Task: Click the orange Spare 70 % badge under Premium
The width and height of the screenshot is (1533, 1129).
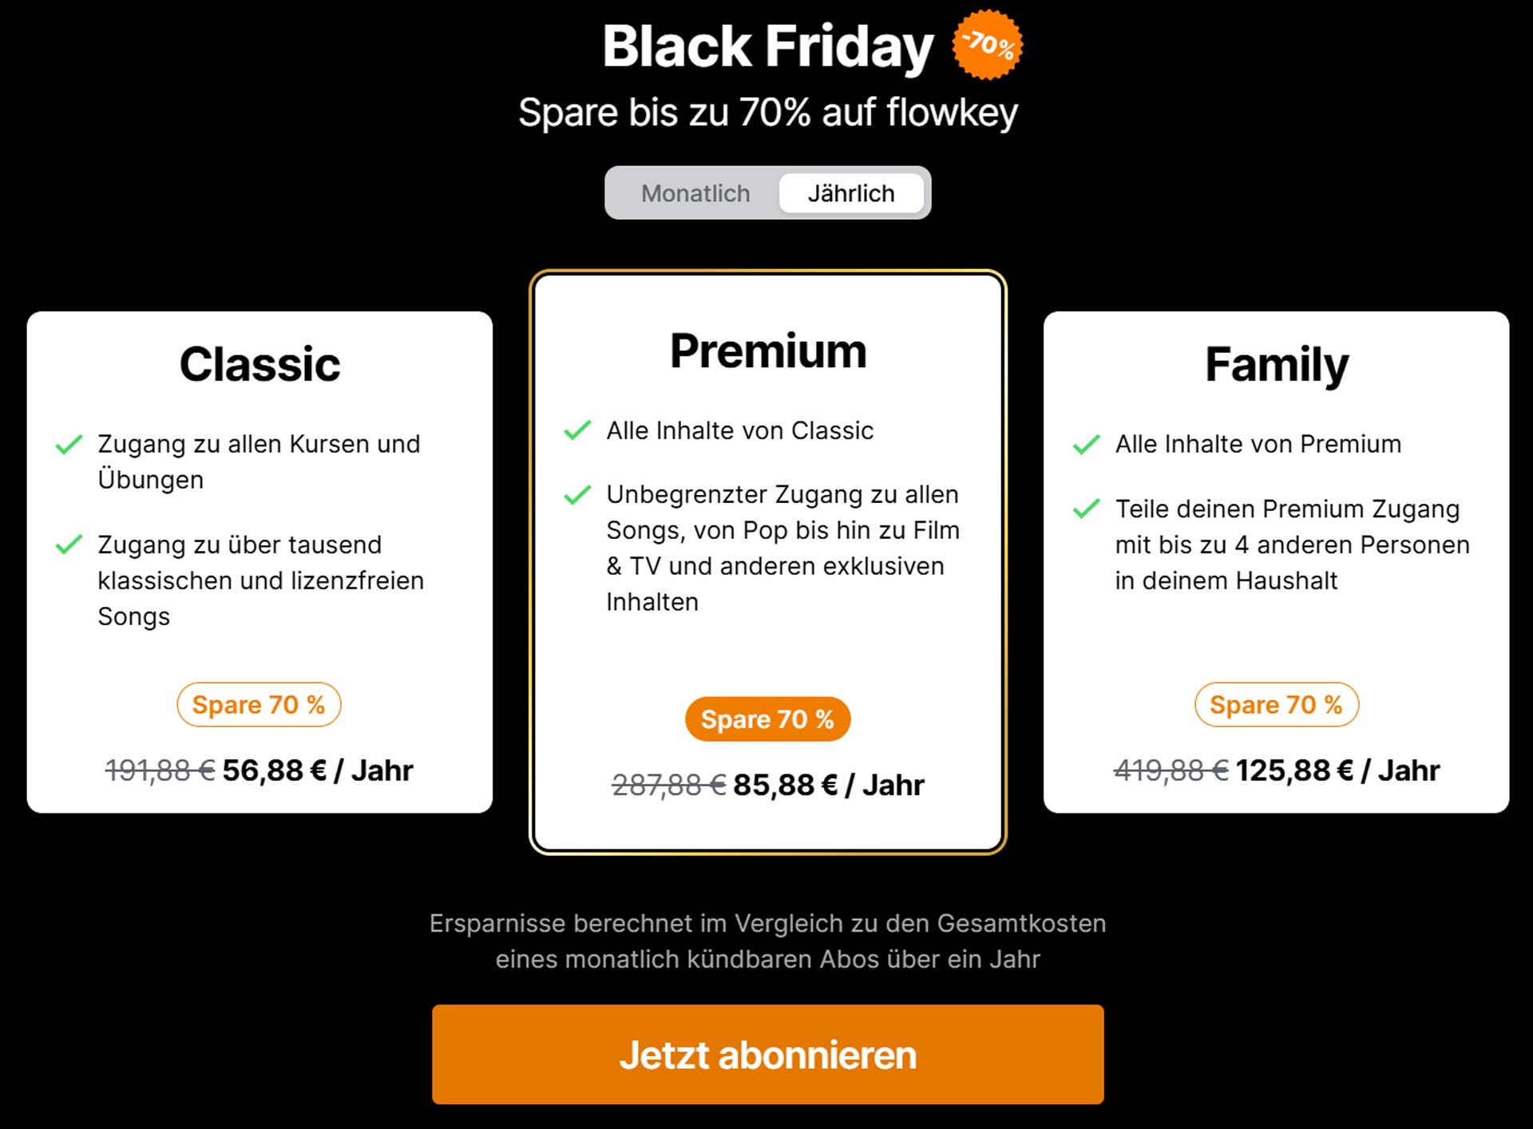Action: 767,719
